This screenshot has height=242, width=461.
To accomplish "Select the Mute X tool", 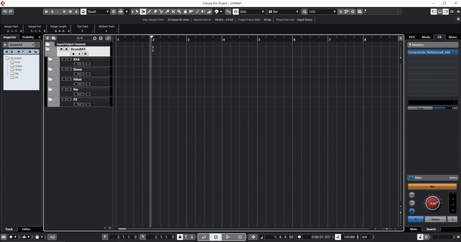I will coord(173,12).
